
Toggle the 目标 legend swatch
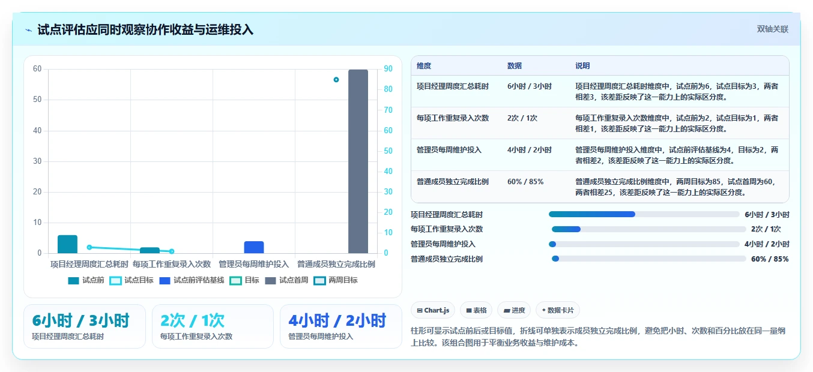tap(236, 280)
